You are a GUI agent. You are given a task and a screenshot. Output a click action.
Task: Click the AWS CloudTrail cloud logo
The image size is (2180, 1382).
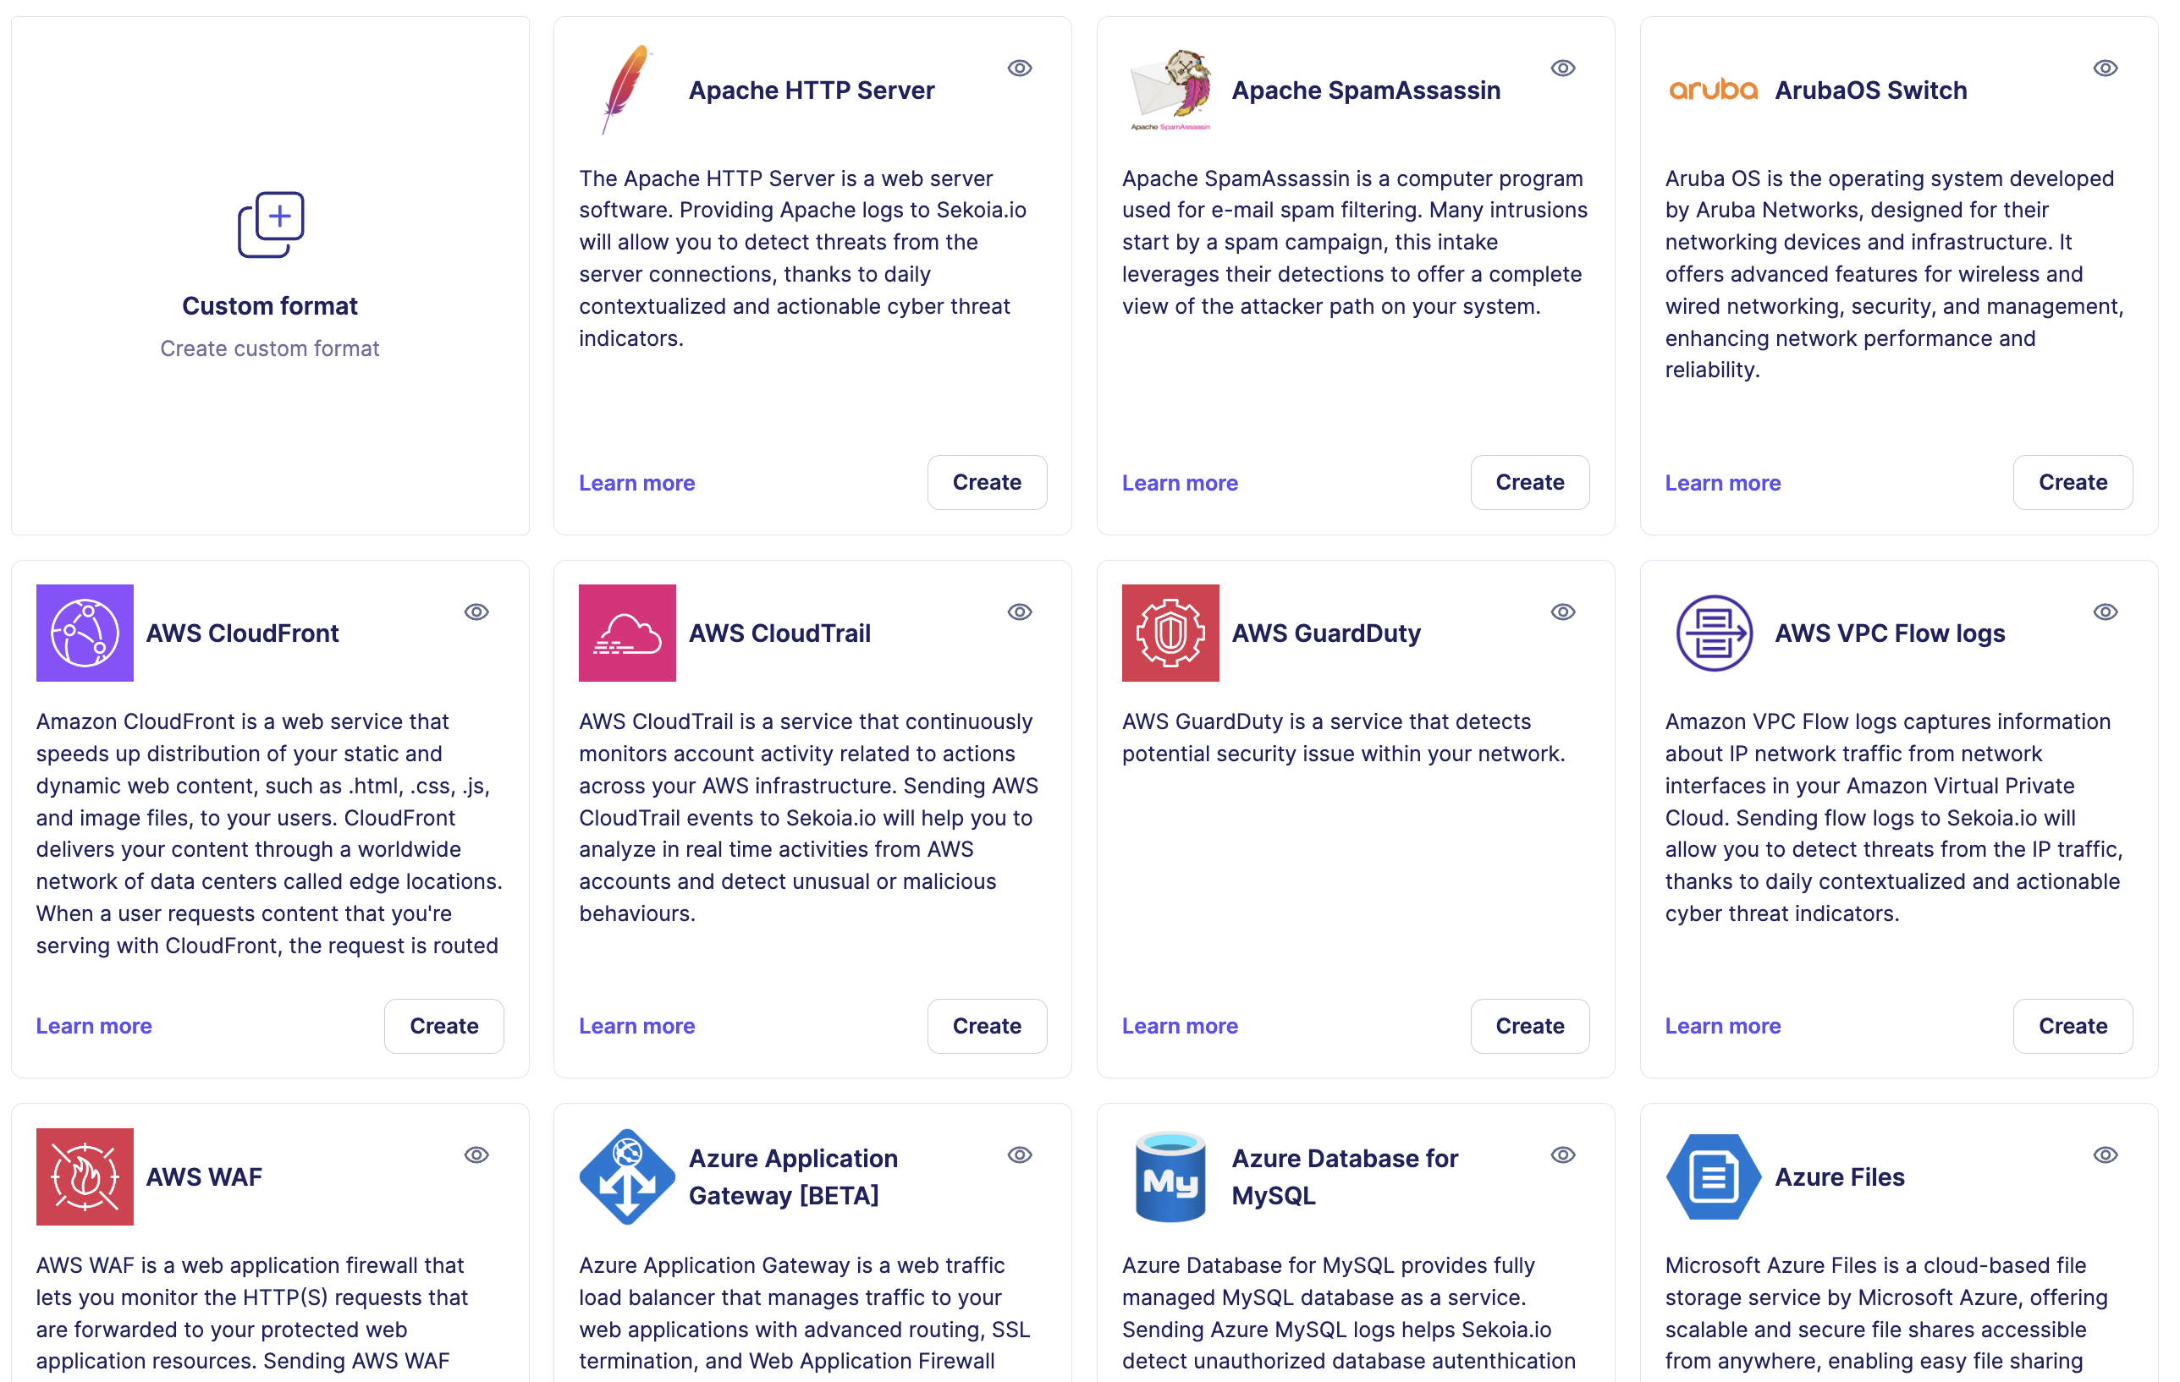[627, 633]
